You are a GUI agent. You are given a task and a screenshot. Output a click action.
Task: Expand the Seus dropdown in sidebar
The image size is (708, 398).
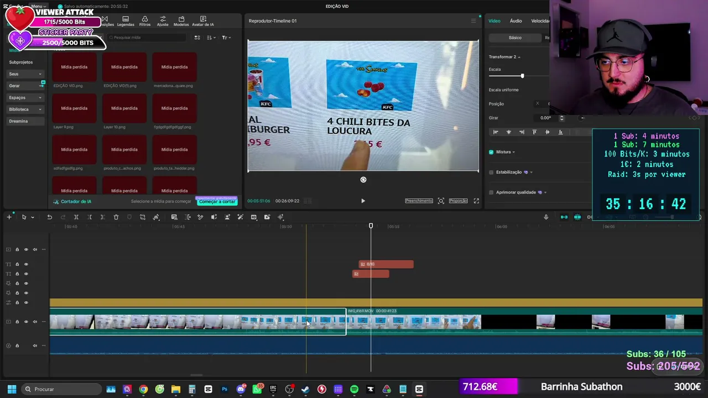point(40,74)
